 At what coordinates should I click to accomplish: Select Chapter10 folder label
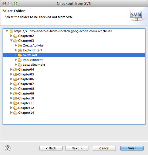(x=26, y=98)
